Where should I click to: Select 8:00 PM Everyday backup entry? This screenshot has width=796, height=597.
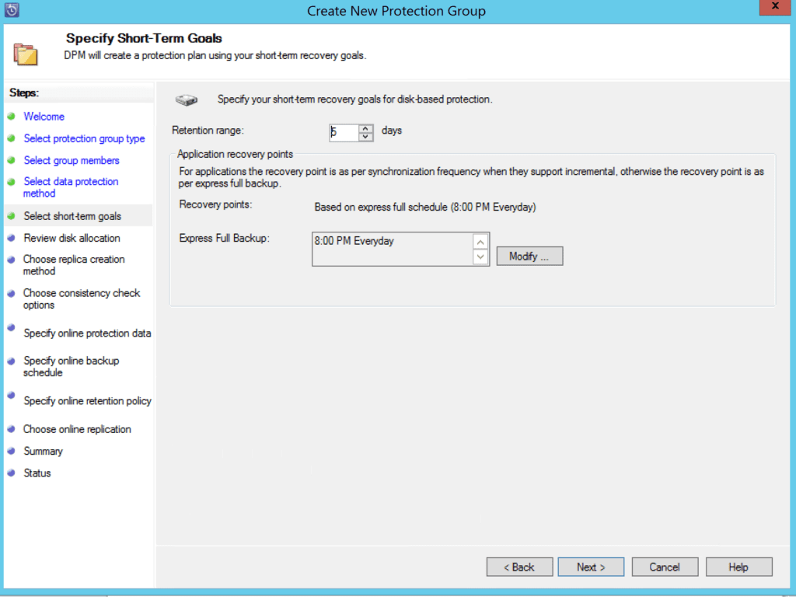pyautogui.click(x=354, y=241)
